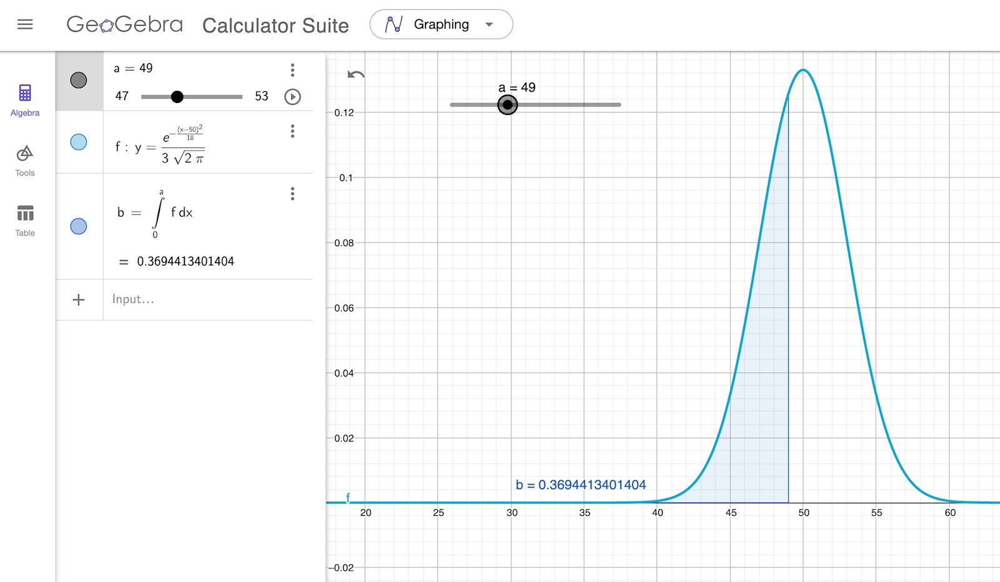
Task: Click the slider a knob in algebra panel
Action: [177, 97]
